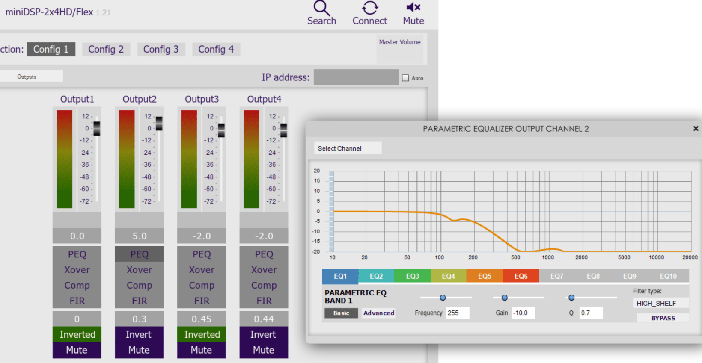This screenshot has width=702, height=363.
Task: Open PEQ for Output4
Action: [264, 254]
